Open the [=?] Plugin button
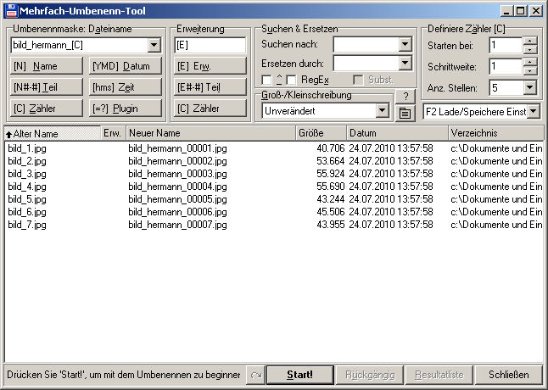The height and width of the screenshot is (390, 548). pos(126,109)
